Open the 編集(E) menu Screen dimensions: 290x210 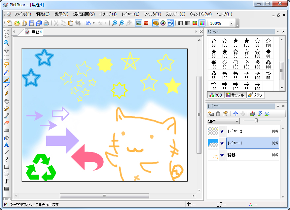tap(43, 14)
